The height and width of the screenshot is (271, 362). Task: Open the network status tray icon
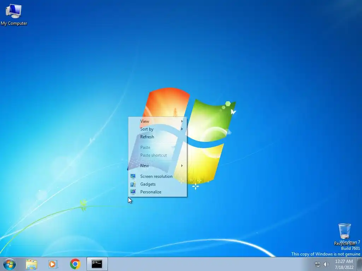coord(318,264)
